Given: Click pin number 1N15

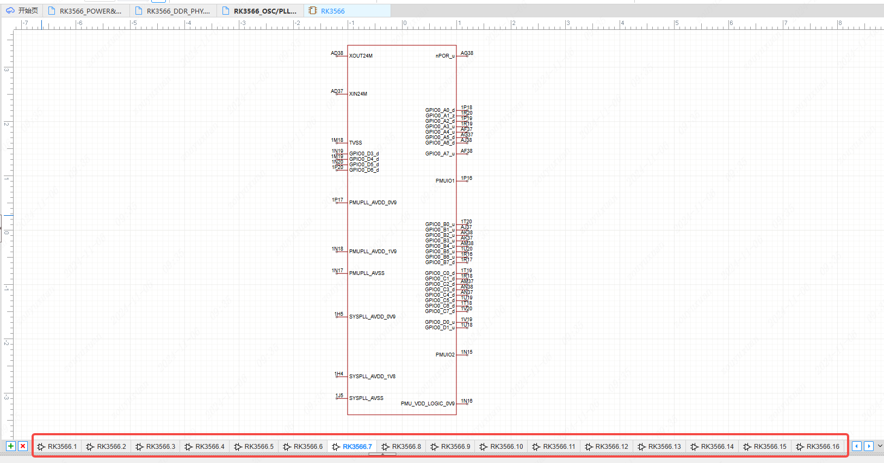Looking at the screenshot, I should coord(467,352).
